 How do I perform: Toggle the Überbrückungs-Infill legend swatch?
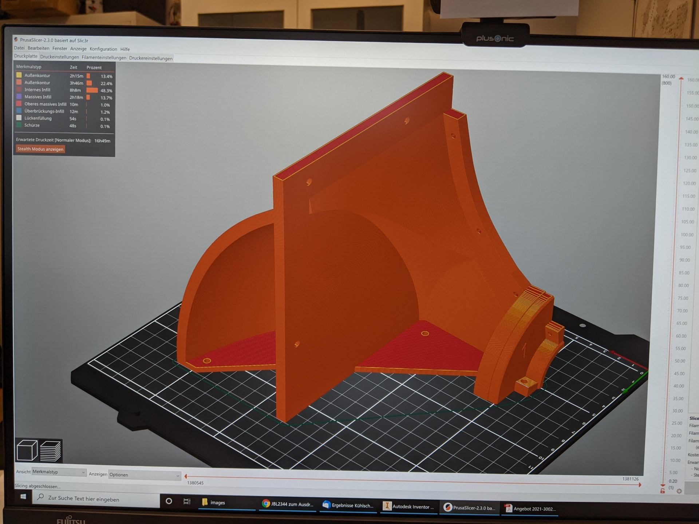[x=19, y=111]
